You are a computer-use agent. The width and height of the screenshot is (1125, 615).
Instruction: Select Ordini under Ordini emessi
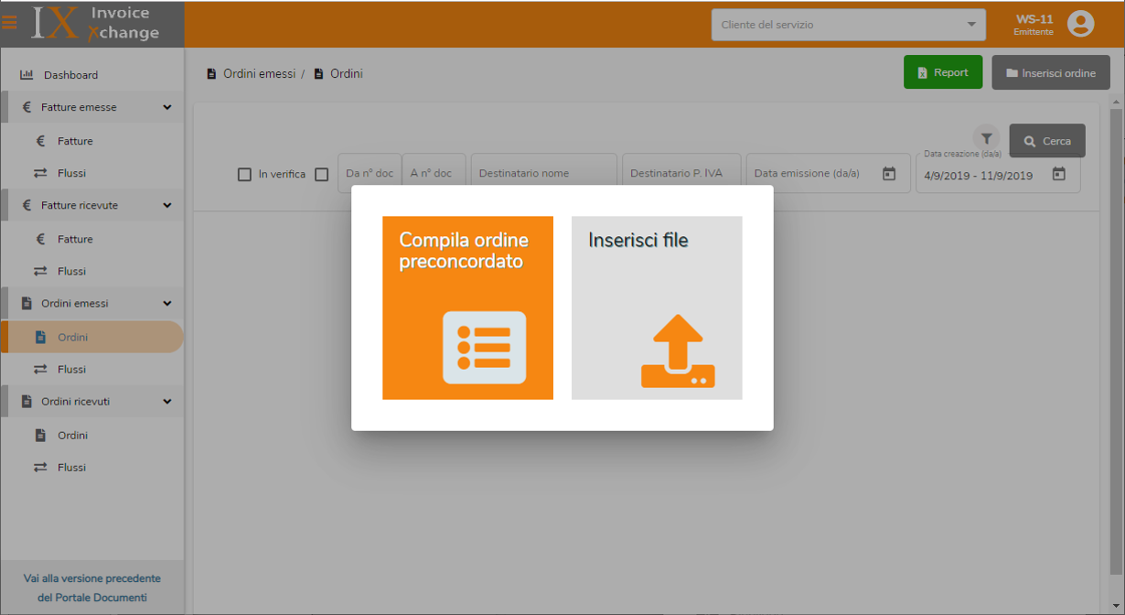(73, 337)
